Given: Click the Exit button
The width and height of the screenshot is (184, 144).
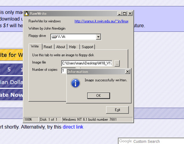Looking at the screenshot, I should click(x=117, y=110).
